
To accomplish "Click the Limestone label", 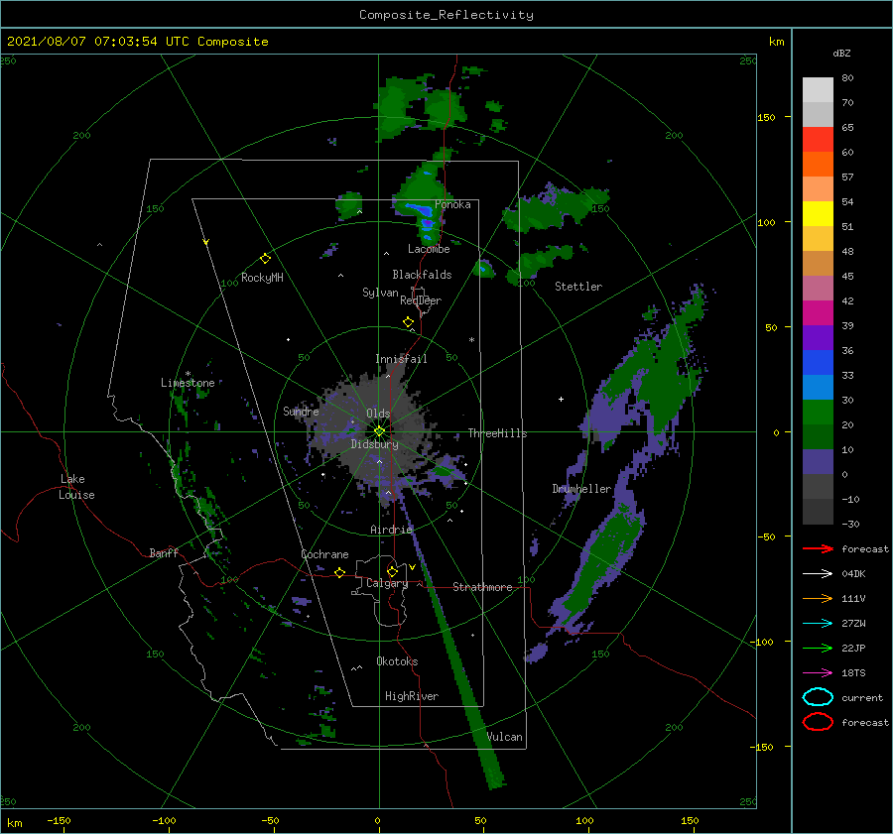I will click(188, 383).
